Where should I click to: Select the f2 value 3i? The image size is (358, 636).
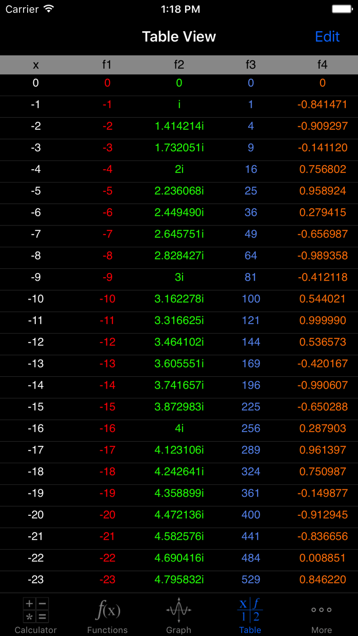click(179, 277)
